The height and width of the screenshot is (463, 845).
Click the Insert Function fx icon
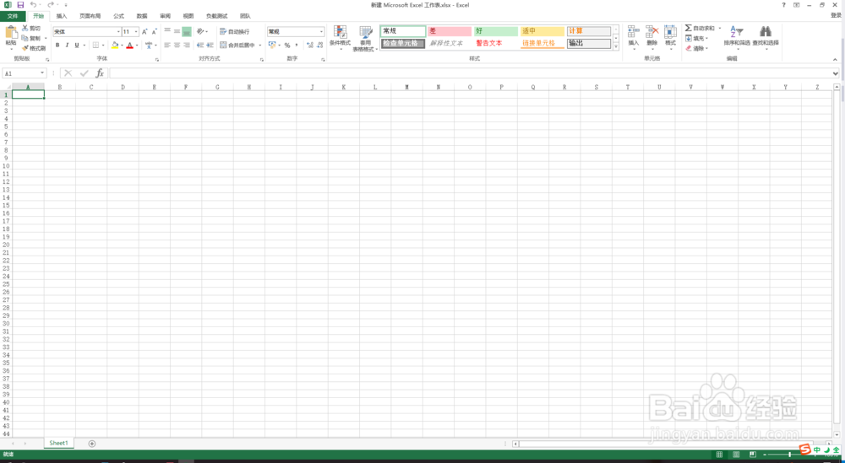tap(100, 73)
